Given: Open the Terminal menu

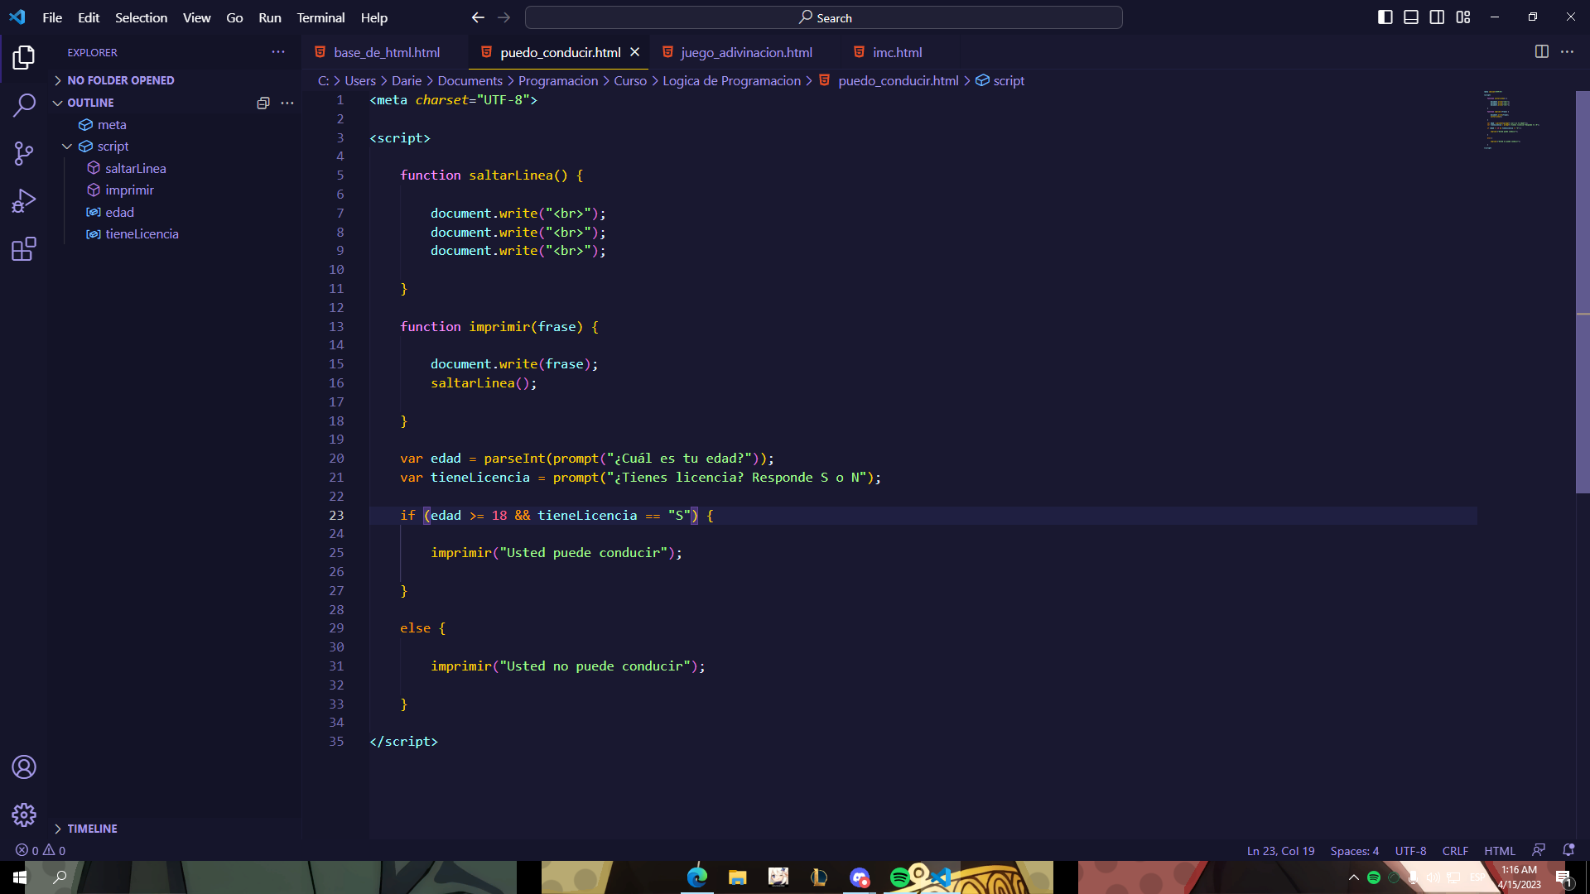Looking at the screenshot, I should [x=320, y=17].
